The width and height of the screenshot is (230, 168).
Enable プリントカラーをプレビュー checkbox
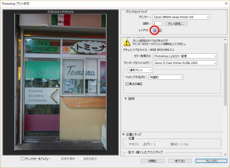tap(23, 159)
